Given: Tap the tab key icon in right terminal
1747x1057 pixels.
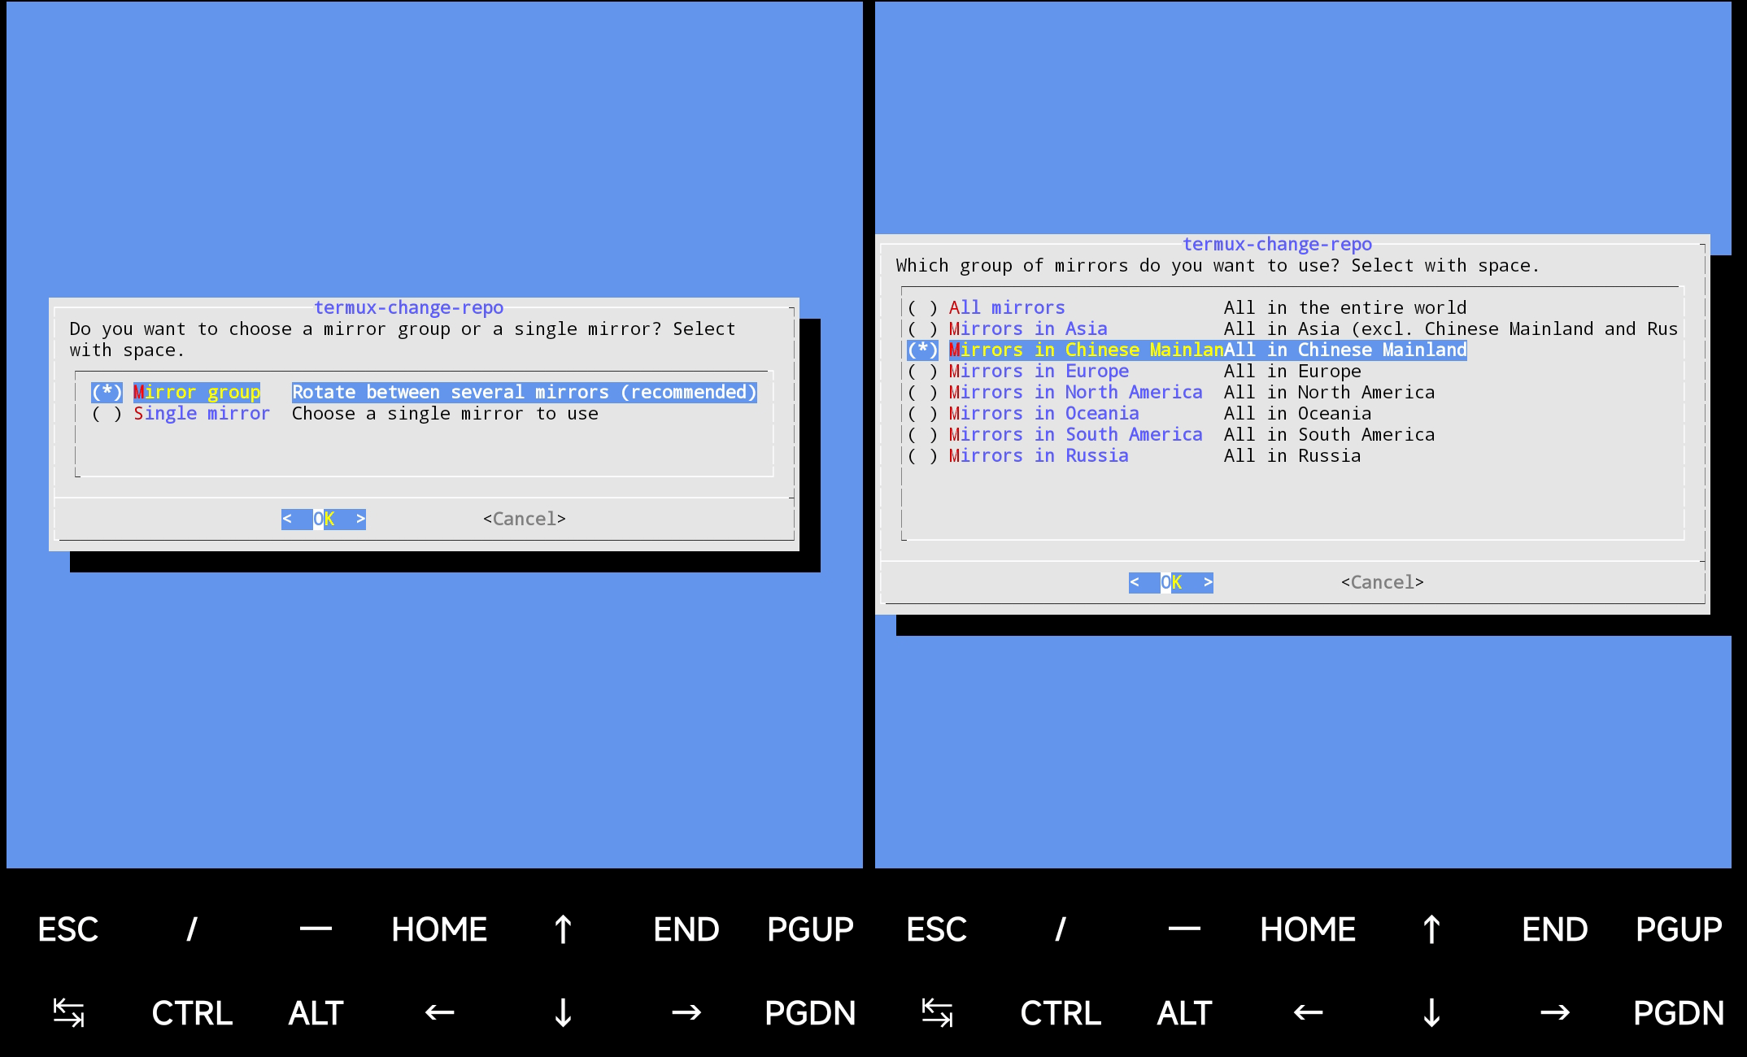Looking at the screenshot, I should [937, 1013].
